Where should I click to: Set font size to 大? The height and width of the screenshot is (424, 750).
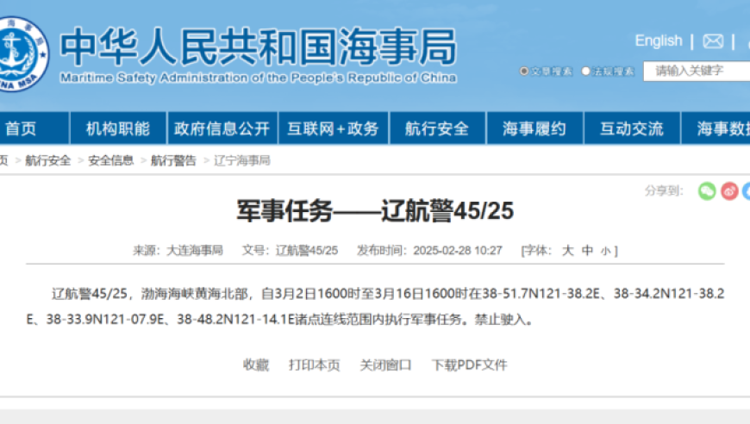tap(568, 251)
